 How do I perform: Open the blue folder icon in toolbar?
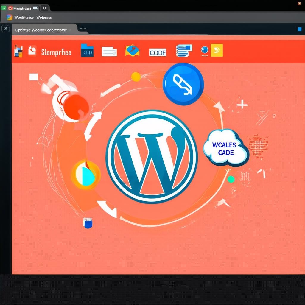87,51
